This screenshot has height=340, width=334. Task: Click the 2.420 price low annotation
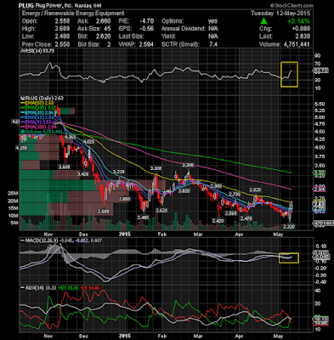218,220
